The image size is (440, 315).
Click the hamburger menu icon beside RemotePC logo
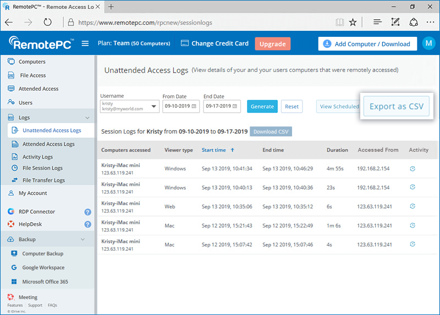85,44
